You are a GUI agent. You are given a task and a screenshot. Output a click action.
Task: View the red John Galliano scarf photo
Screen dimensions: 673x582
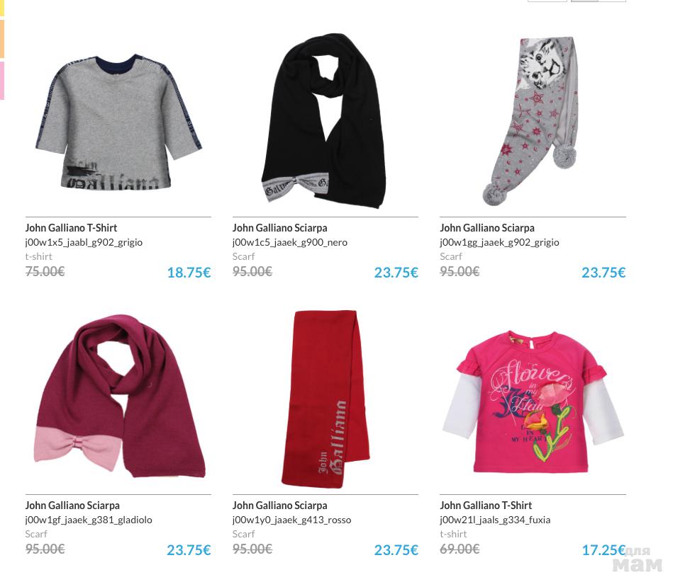[x=326, y=399]
